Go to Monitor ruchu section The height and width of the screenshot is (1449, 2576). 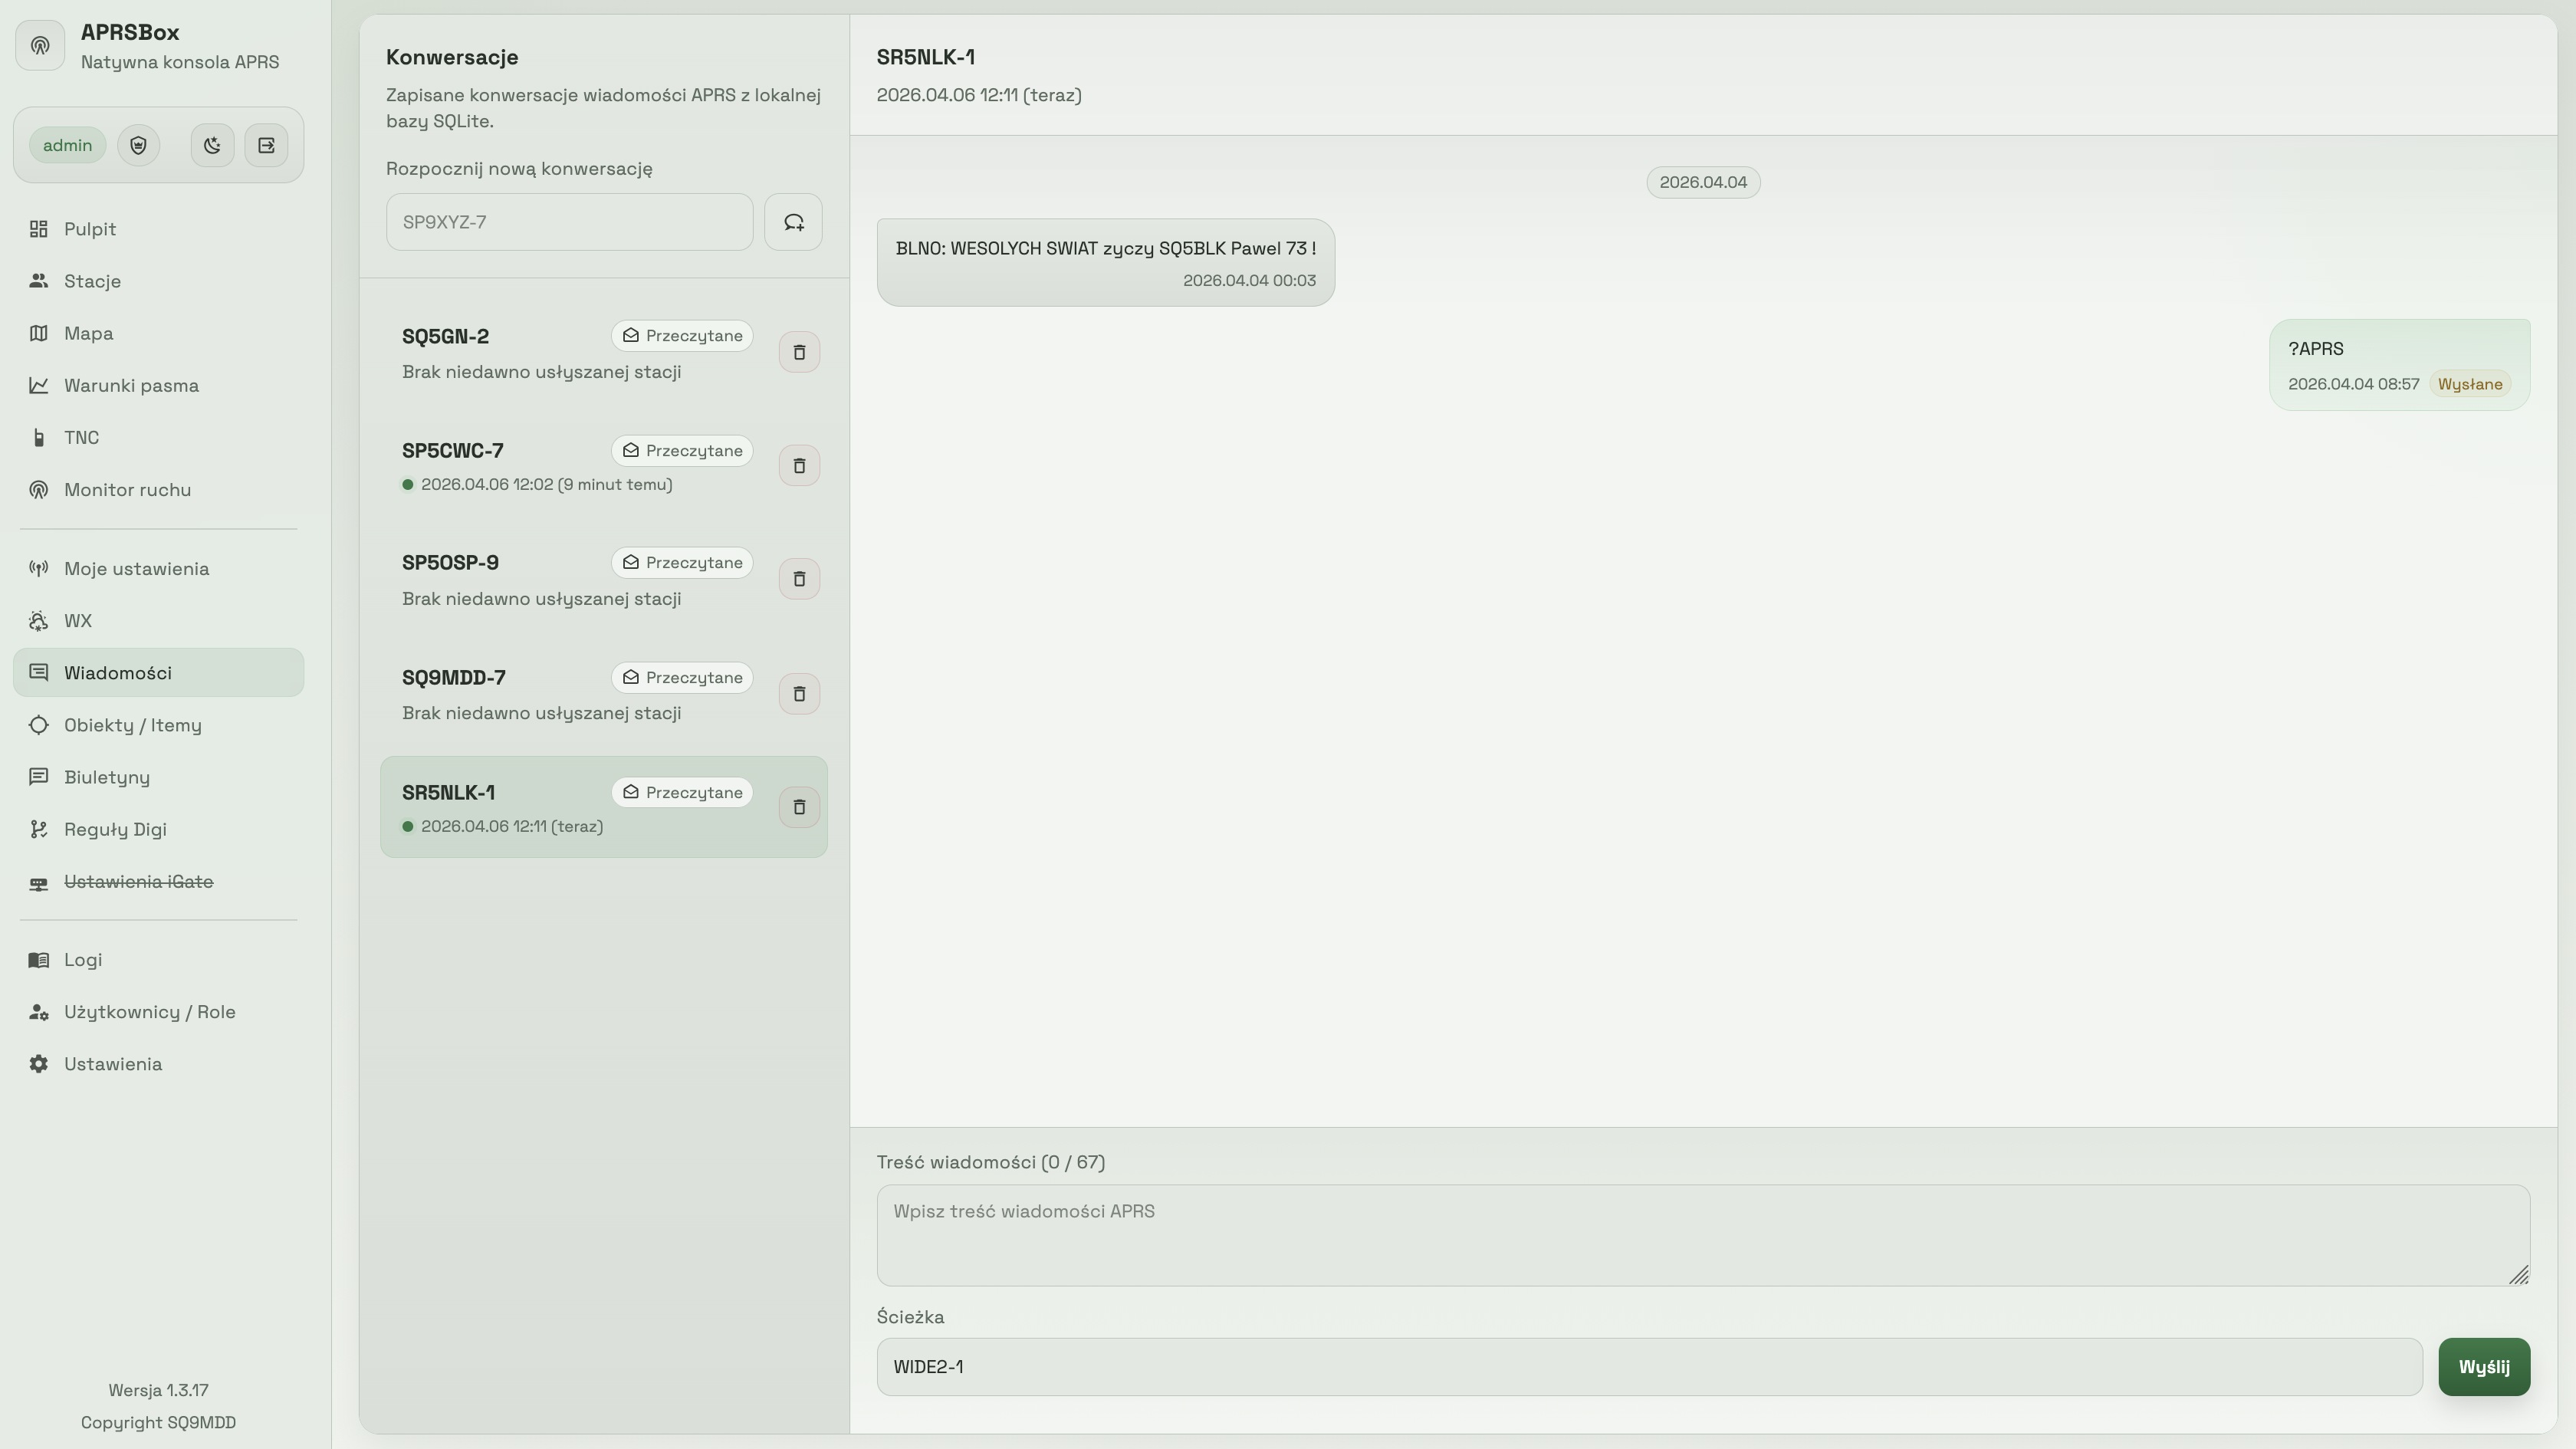coord(127,490)
